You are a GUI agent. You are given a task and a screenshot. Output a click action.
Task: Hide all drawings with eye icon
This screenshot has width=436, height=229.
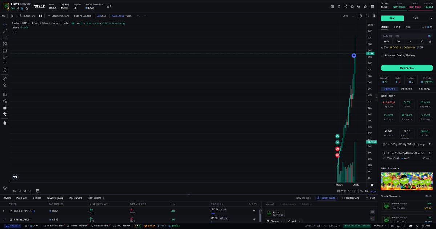tap(5, 114)
